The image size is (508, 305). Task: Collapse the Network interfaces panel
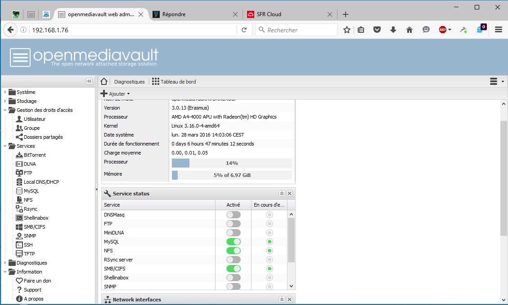(282, 300)
